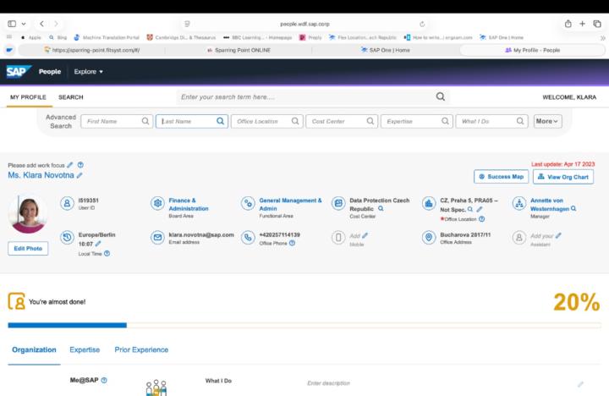The image size is (609, 396).
Task: Search Annette von Westernhagen via the magnifier icon
Action: tap(573, 209)
